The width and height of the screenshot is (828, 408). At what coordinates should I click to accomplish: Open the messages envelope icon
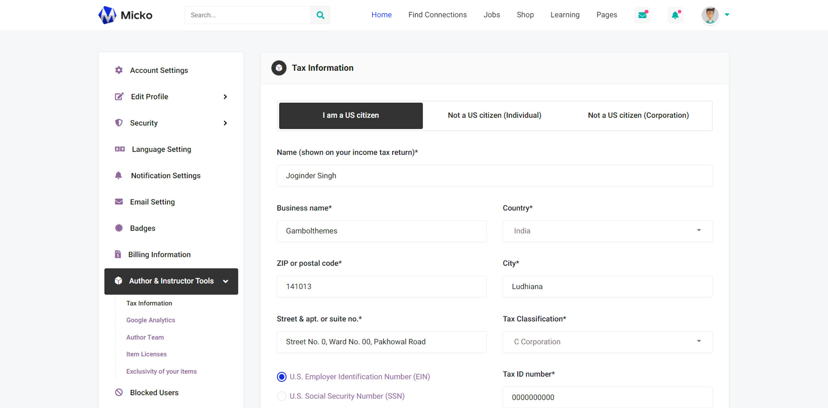642,15
